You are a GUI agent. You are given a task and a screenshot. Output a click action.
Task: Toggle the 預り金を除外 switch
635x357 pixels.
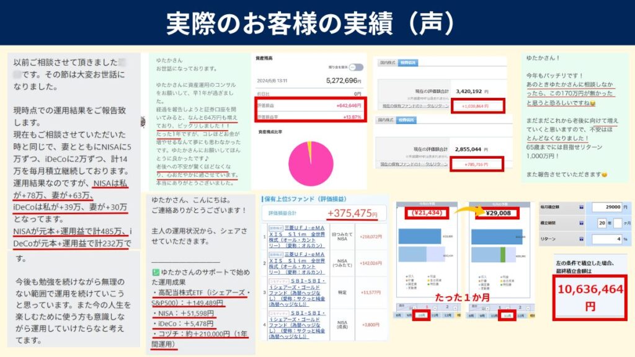(x=357, y=67)
